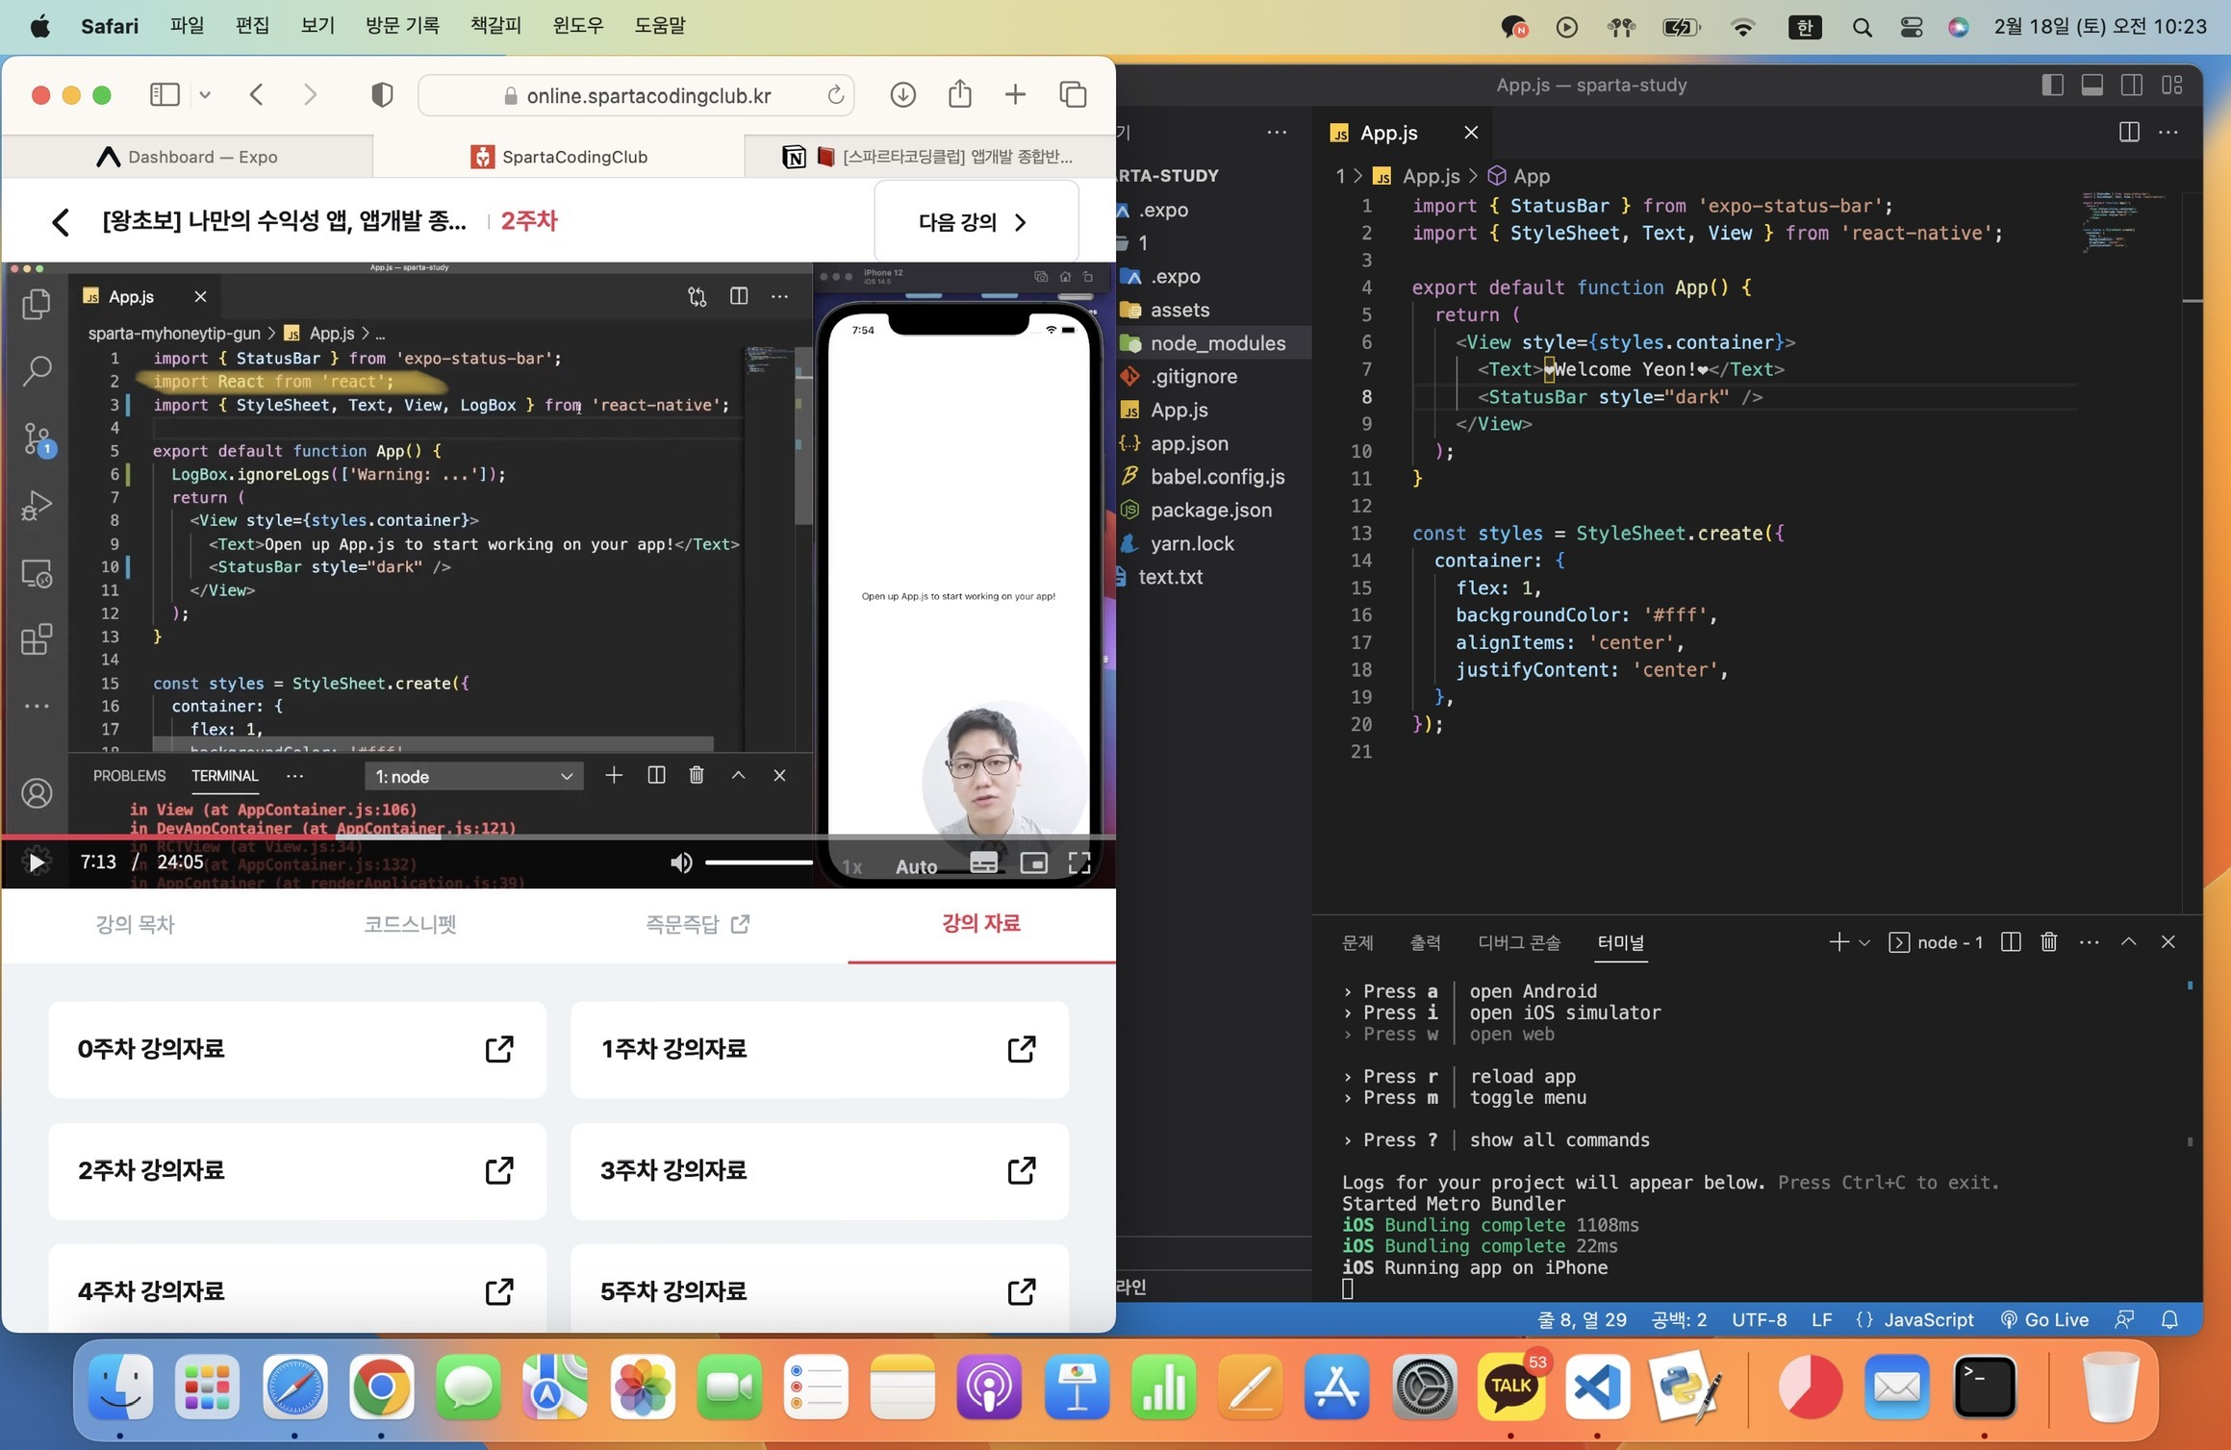Open Safari sidebar options dropdown arrow
Screen dimensions: 2231x1450
(x=205, y=94)
